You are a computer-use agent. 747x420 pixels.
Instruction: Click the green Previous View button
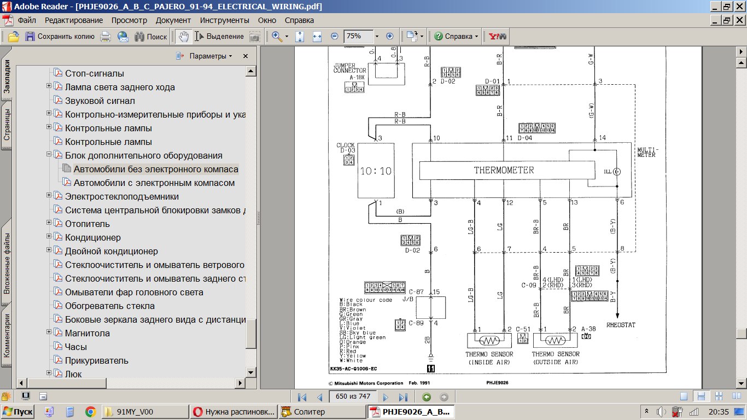coord(427,397)
